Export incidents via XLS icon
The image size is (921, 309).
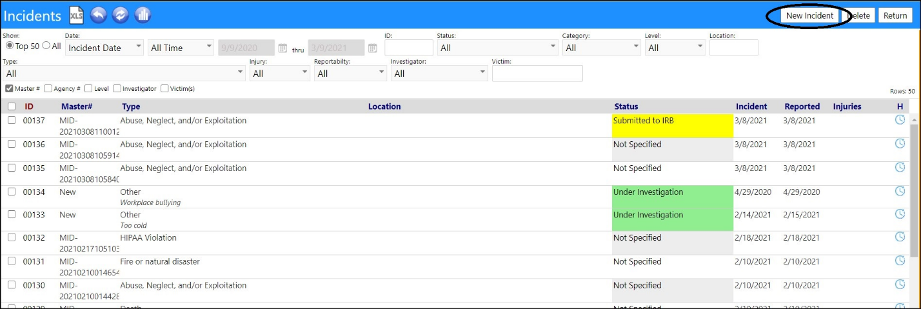(76, 15)
